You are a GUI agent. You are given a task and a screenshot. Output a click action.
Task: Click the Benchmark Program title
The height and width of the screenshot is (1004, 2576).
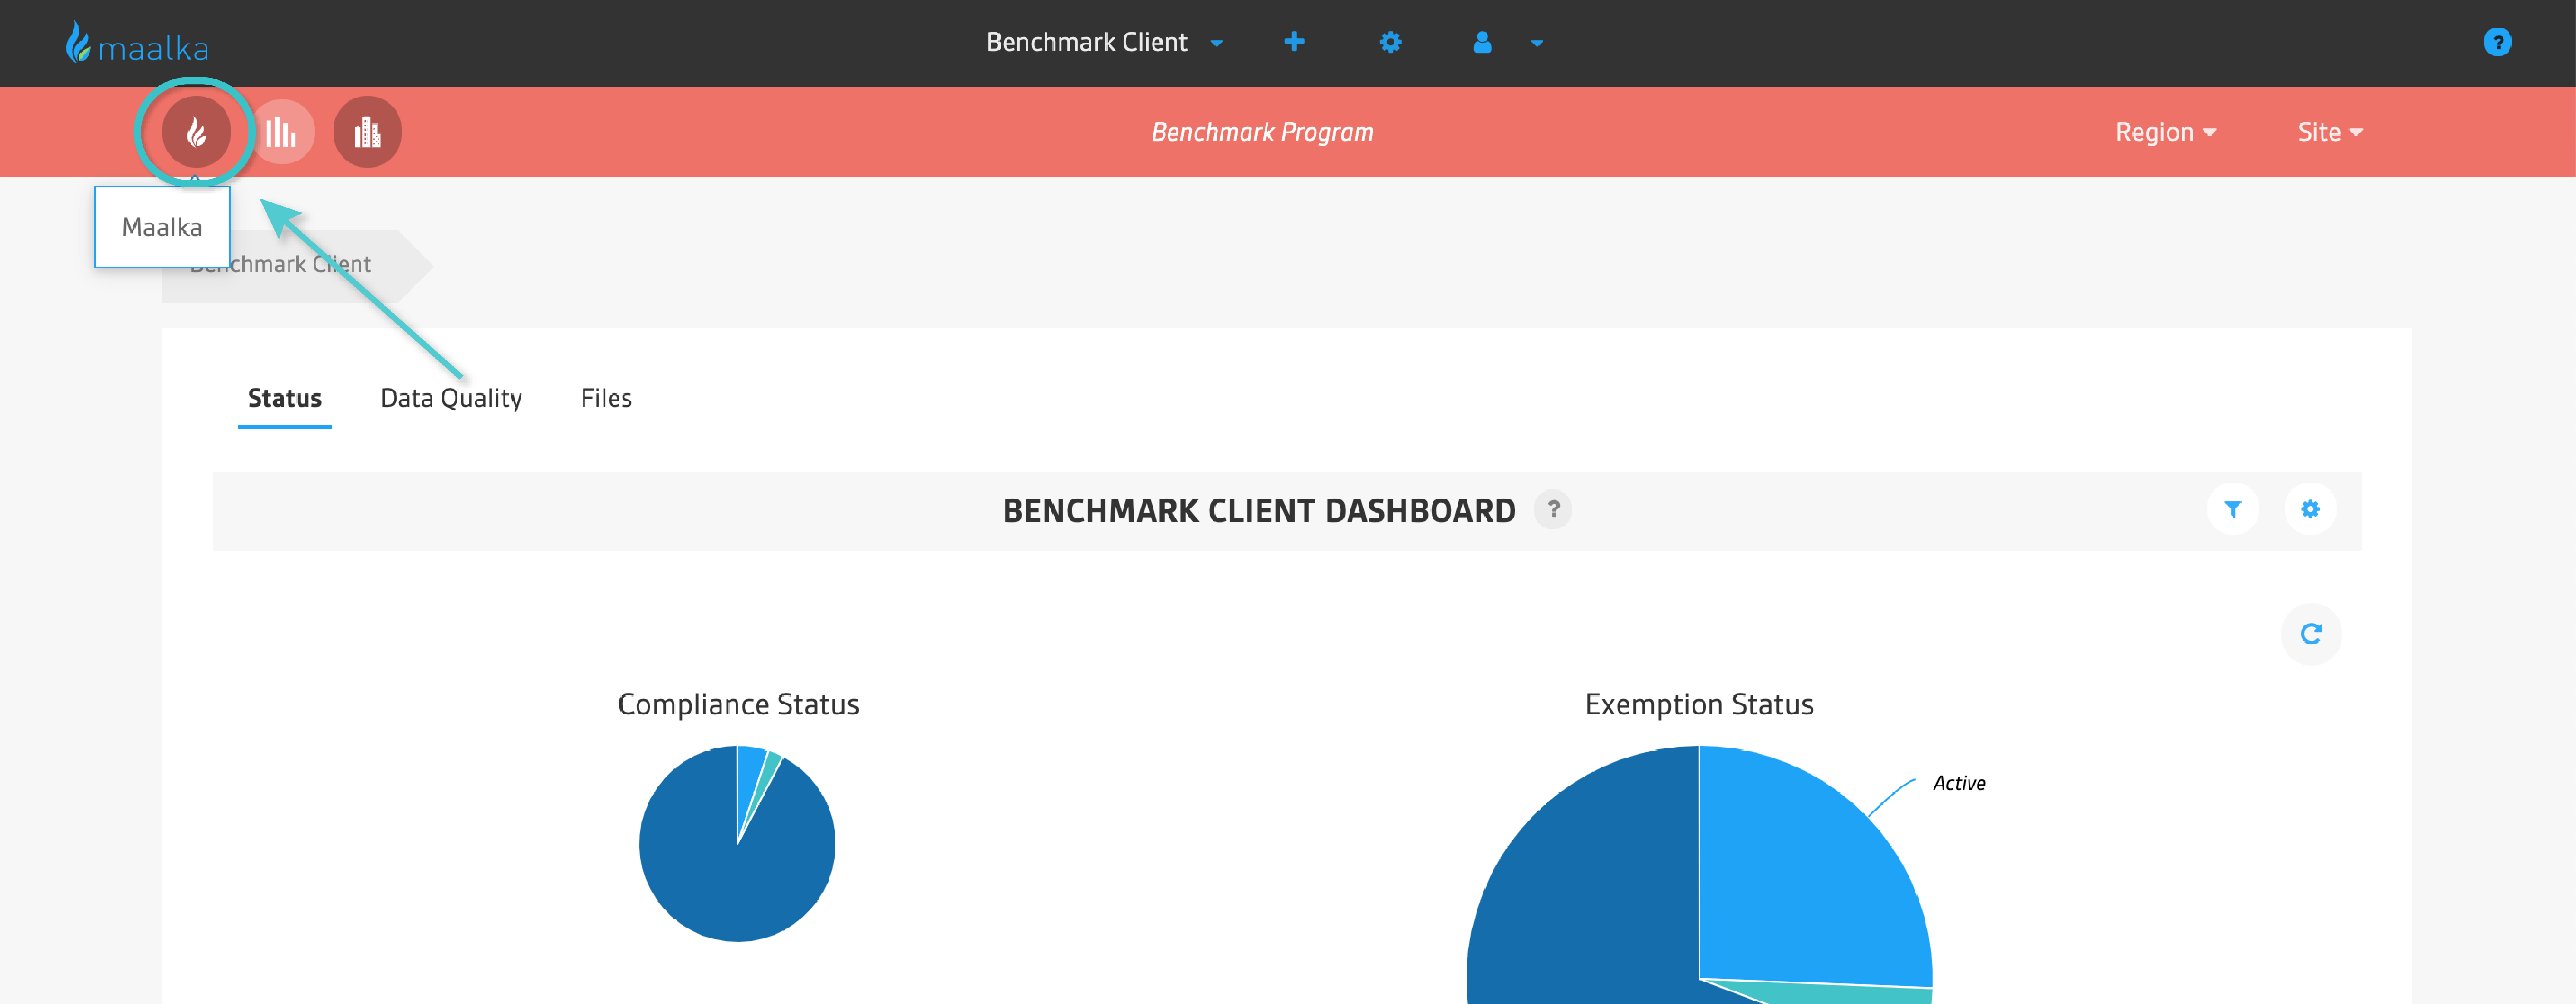[x=1262, y=132]
